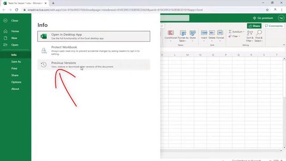Open the Comments pane button

click(x=274, y=26)
